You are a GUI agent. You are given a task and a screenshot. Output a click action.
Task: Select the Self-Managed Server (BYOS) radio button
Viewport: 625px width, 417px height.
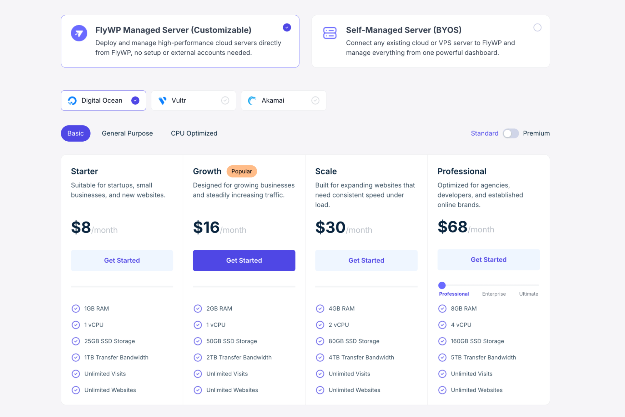pyautogui.click(x=537, y=28)
